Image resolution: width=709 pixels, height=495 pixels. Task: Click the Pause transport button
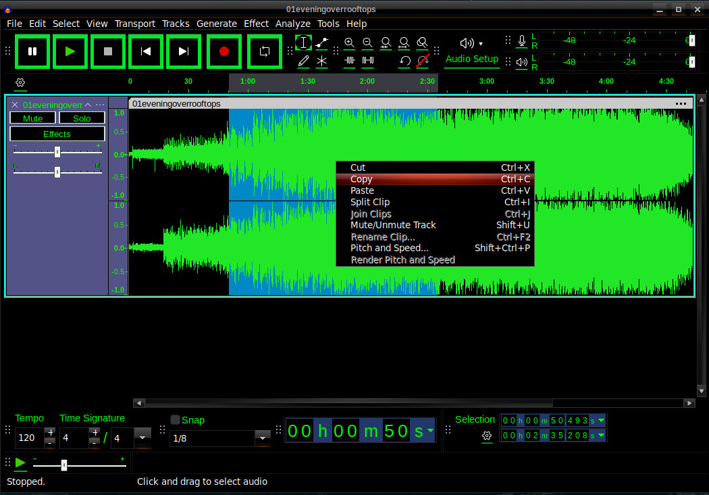[x=32, y=51]
